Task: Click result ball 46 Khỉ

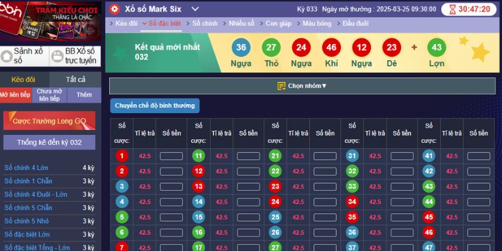Action: [x=331, y=48]
